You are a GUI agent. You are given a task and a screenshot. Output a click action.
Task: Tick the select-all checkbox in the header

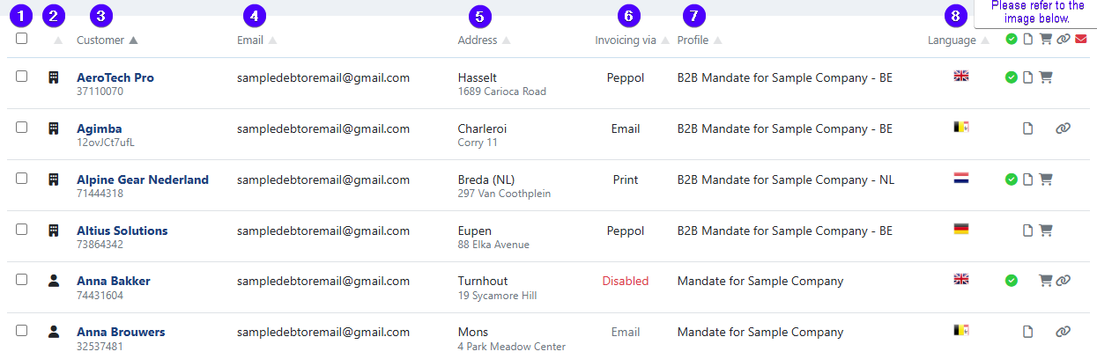(22, 39)
